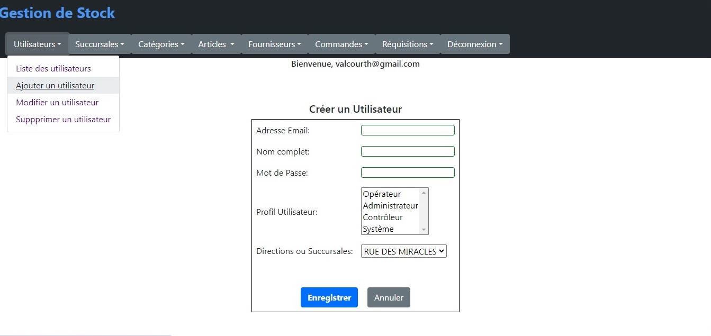Choose Ajouter un utilisateur from menu
This screenshot has height=336, width=711.
[x=55, y=86]
